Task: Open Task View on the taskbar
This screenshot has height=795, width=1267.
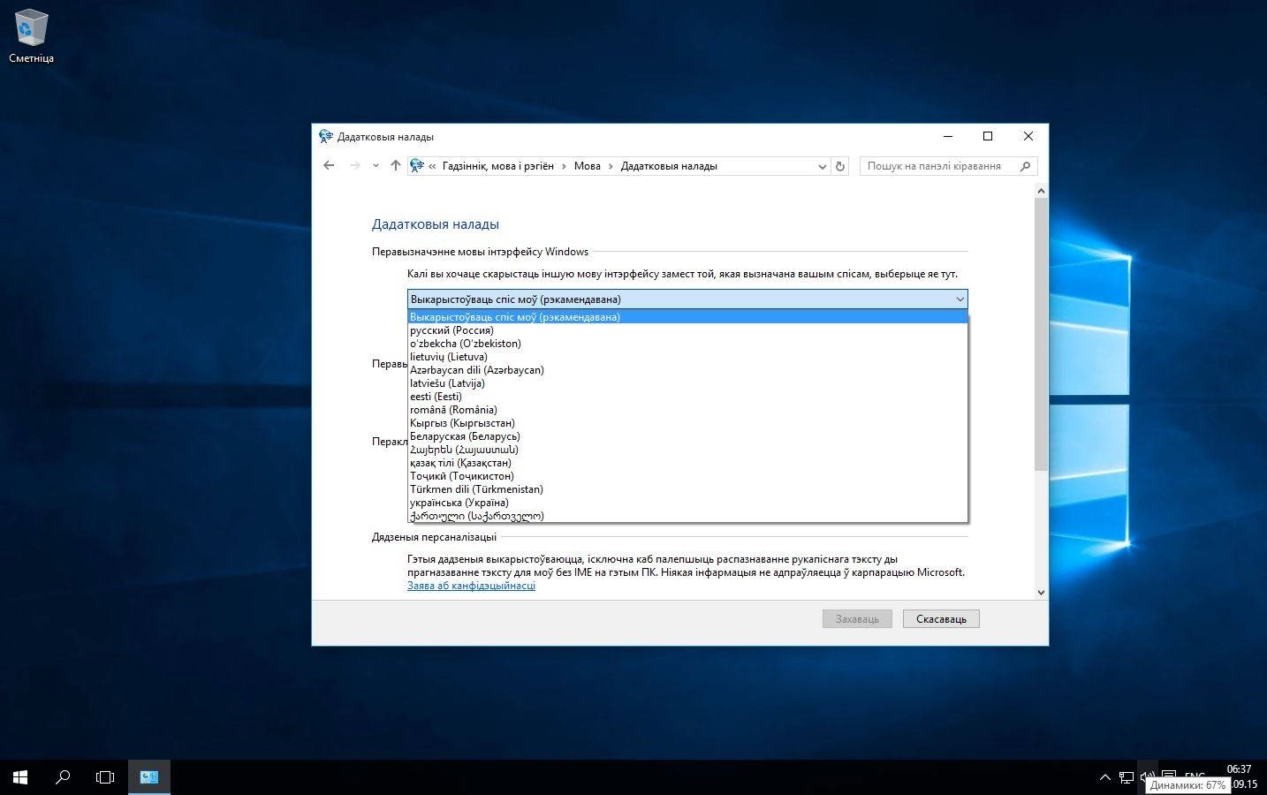Action: pyautogui.click(x=105, y=777)
